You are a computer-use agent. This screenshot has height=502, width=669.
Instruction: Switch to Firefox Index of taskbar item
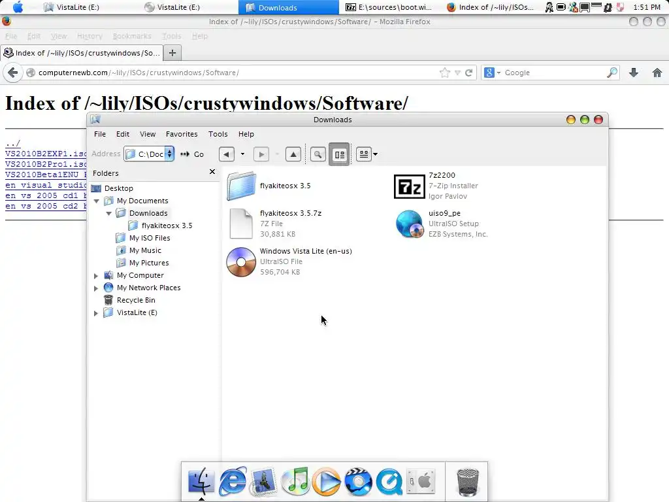(x=491, y=7)
